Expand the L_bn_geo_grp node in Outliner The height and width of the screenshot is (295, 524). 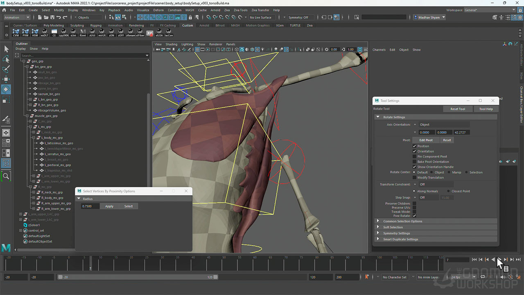tap(30, 100)
